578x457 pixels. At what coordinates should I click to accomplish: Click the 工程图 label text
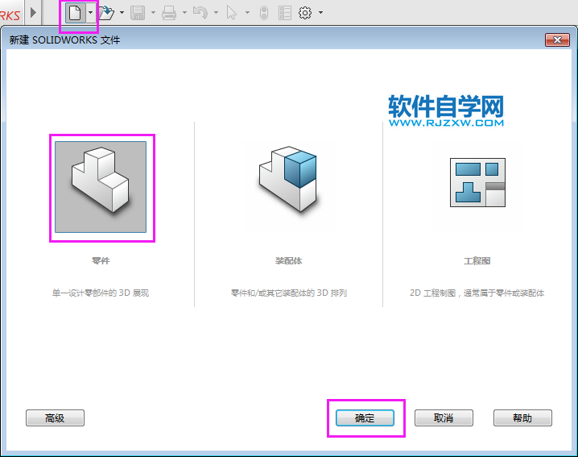(x=477, y=261)
